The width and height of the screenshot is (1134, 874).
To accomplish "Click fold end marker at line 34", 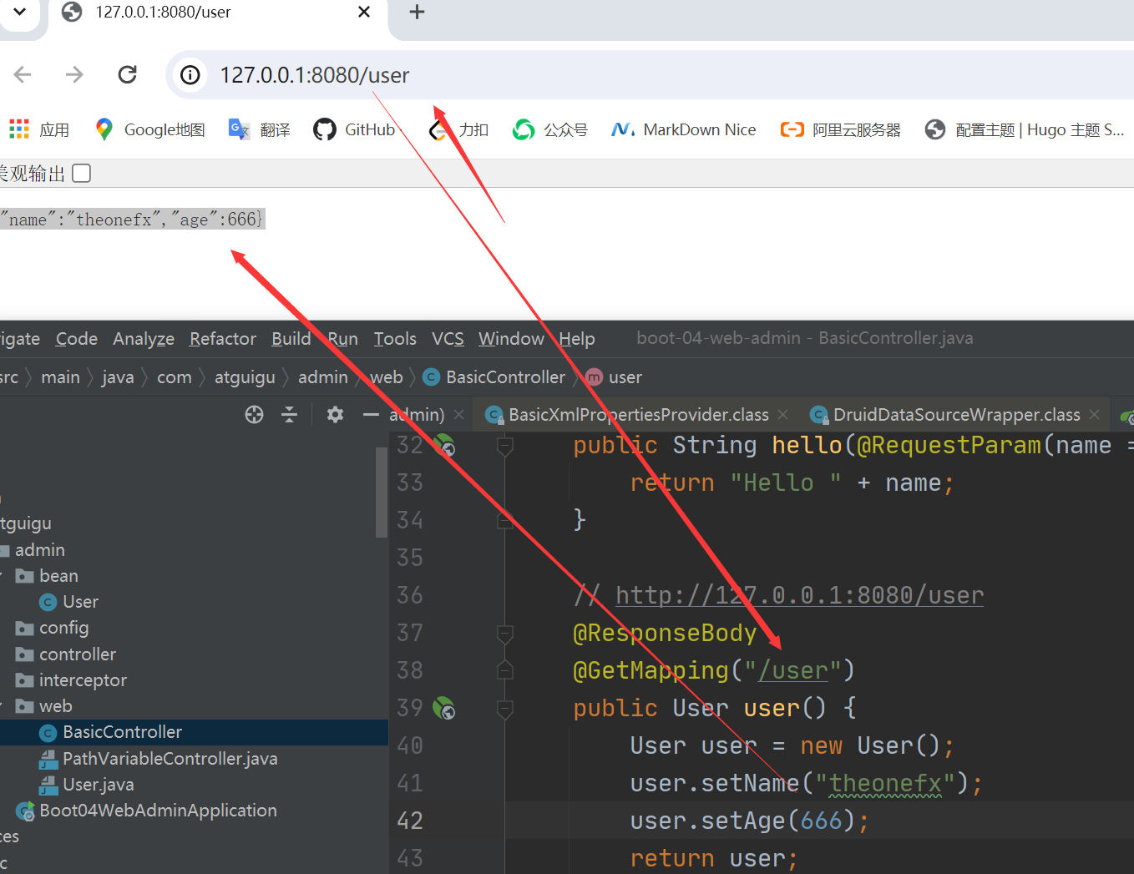I will (x=504, y=521).
